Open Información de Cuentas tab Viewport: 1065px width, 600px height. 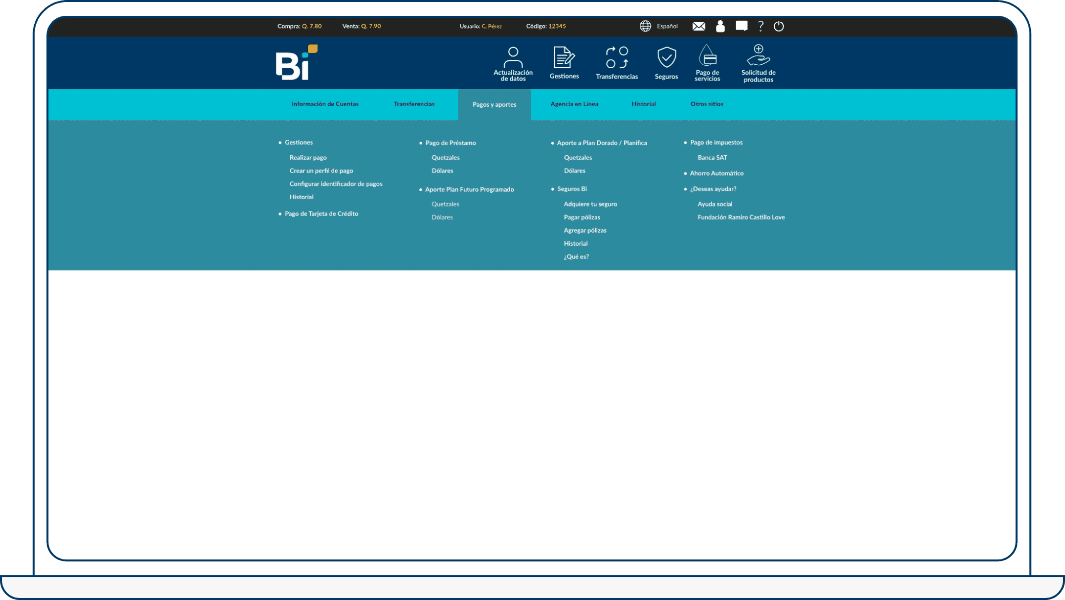coord(325,104)
